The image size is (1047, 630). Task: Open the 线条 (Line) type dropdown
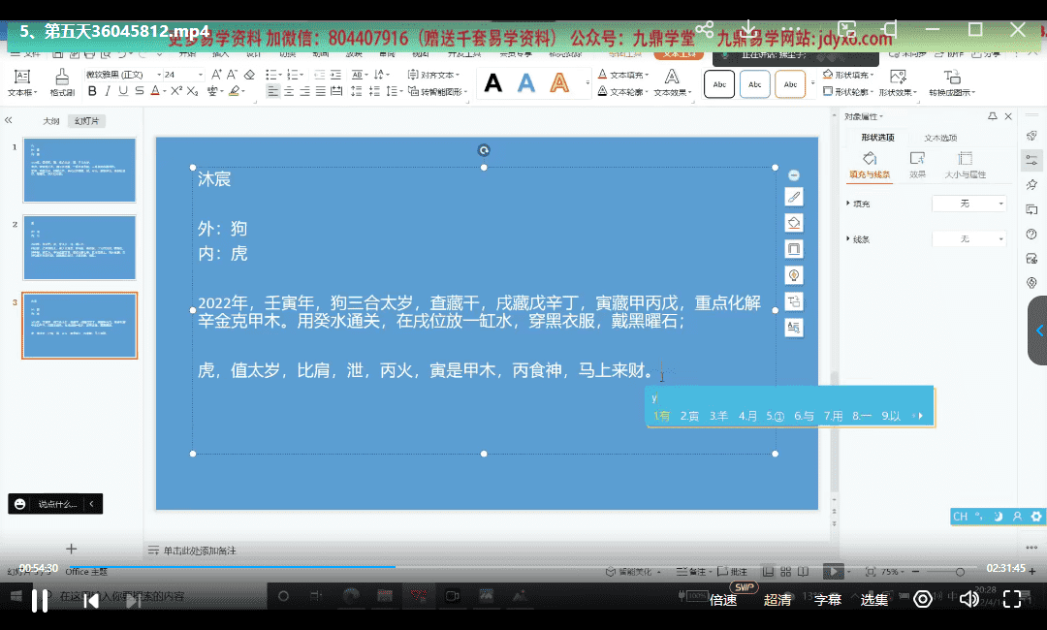tap(969, 238)
